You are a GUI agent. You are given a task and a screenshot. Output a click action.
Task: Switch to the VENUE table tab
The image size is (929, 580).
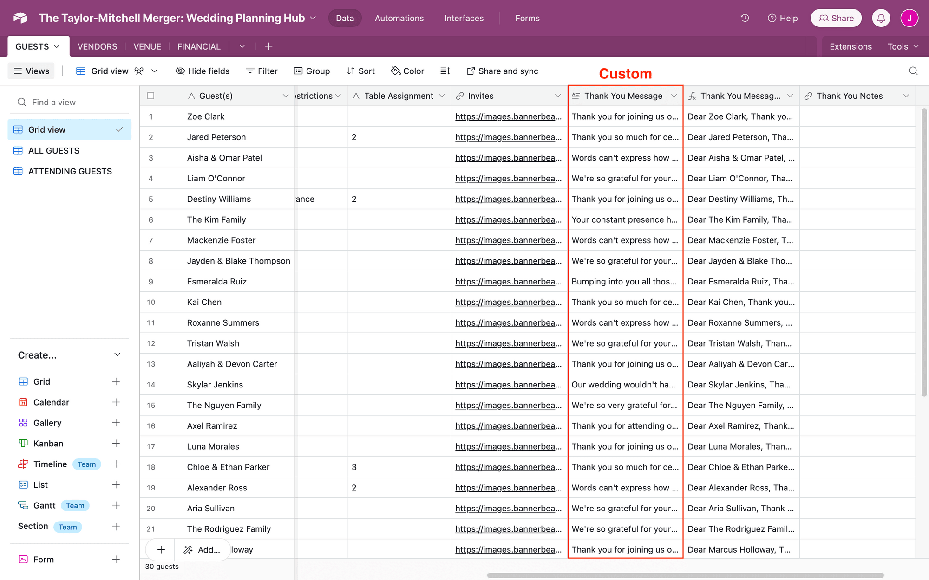click(x=147, y=46)
